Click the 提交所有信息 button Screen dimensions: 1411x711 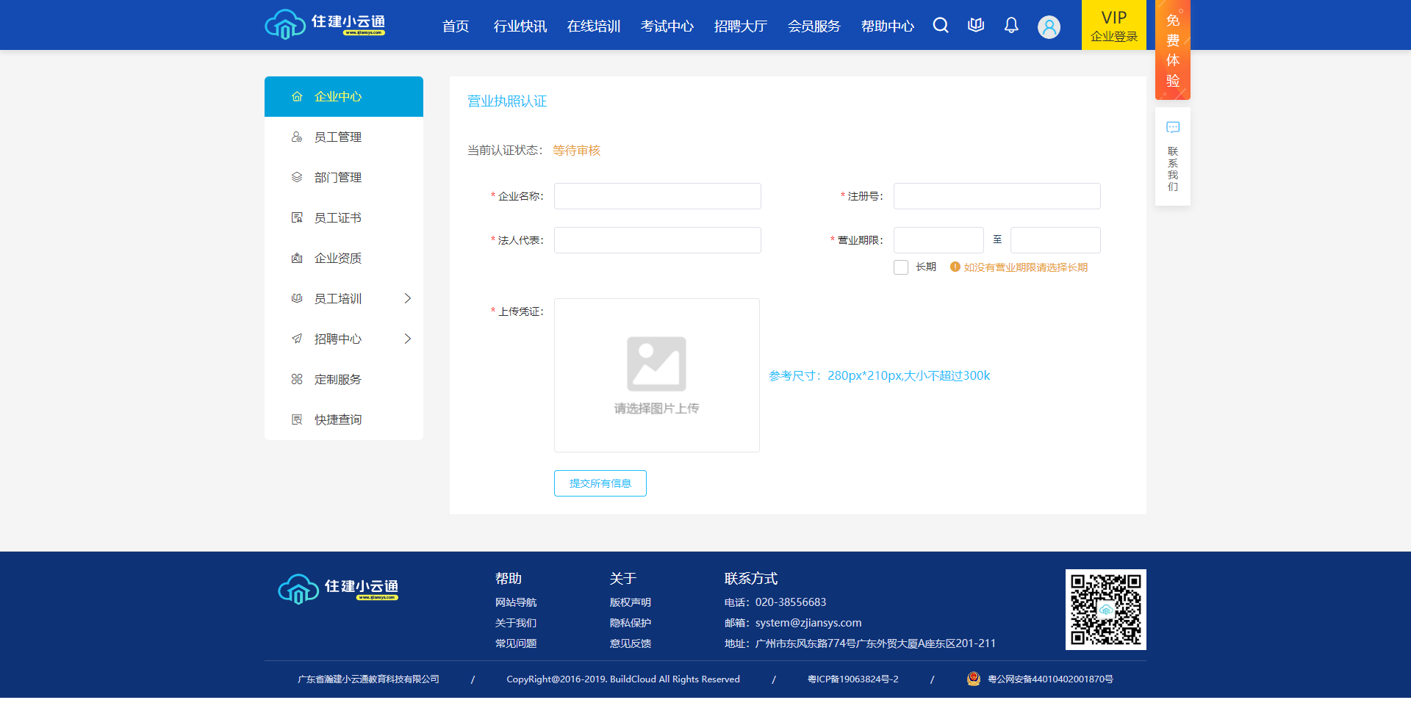(600, 483)
